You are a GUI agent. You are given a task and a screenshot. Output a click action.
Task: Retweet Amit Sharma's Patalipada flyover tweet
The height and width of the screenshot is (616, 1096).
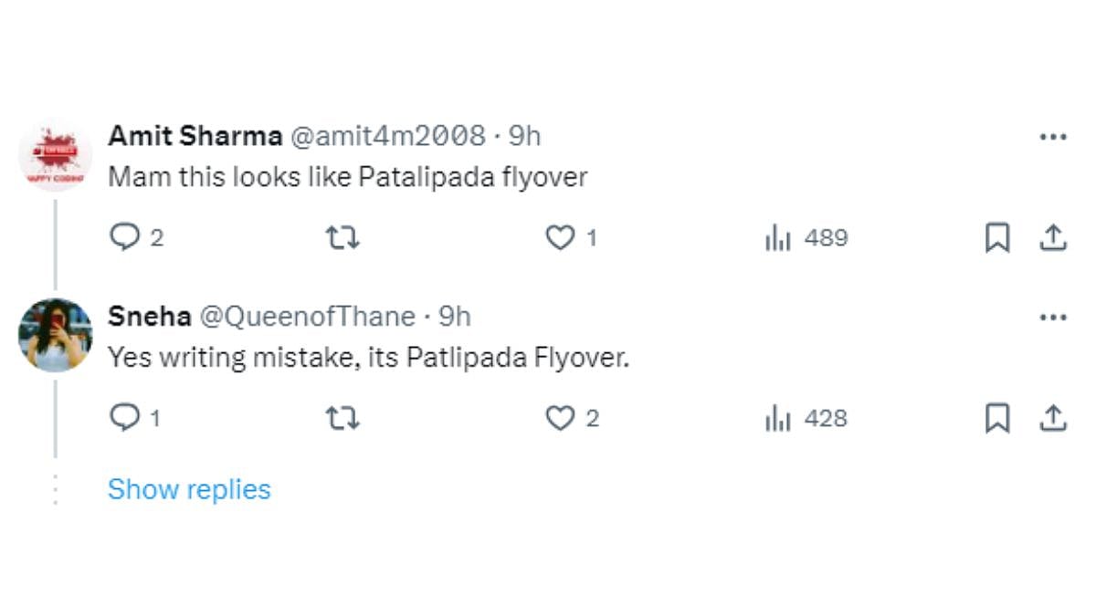pos(342,238)
